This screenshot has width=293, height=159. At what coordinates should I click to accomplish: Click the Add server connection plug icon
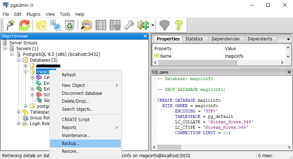point(10,25)
